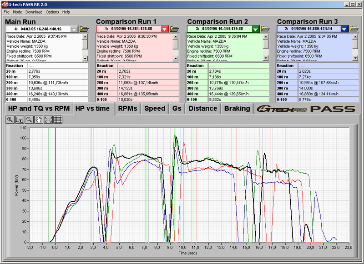Select Comparison Run 3 0-100 value 9,776s
364x264 pixels.
[328, 100]
